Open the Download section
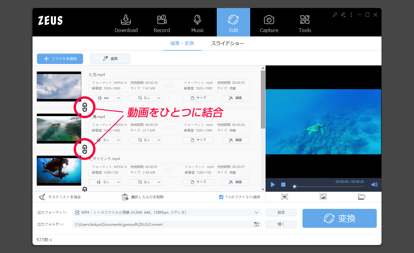The width and height of the screenshot is (414, 253). coord(126,22)
